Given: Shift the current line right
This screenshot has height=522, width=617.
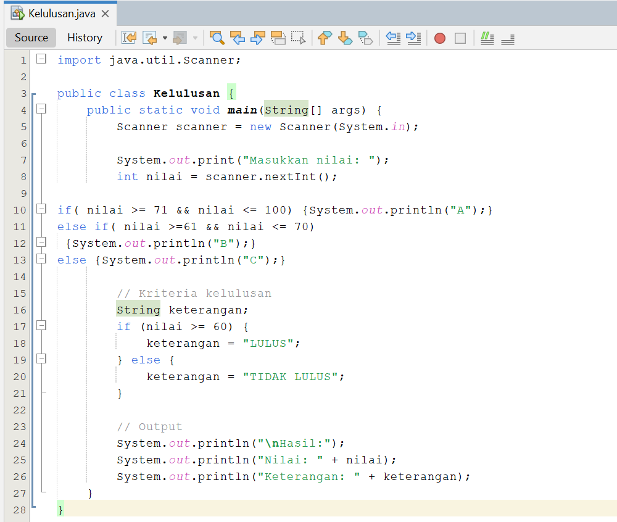Looking at the screenshot, I should 413,38.
